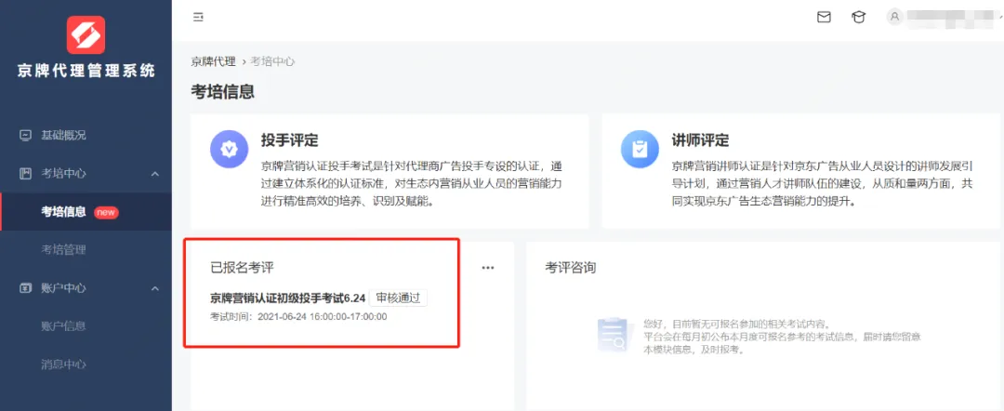This screenshot has width=1004, height=411.
Task: Click the 考培信息 page title
Action: pyautogui.click(x=223, y=91)
